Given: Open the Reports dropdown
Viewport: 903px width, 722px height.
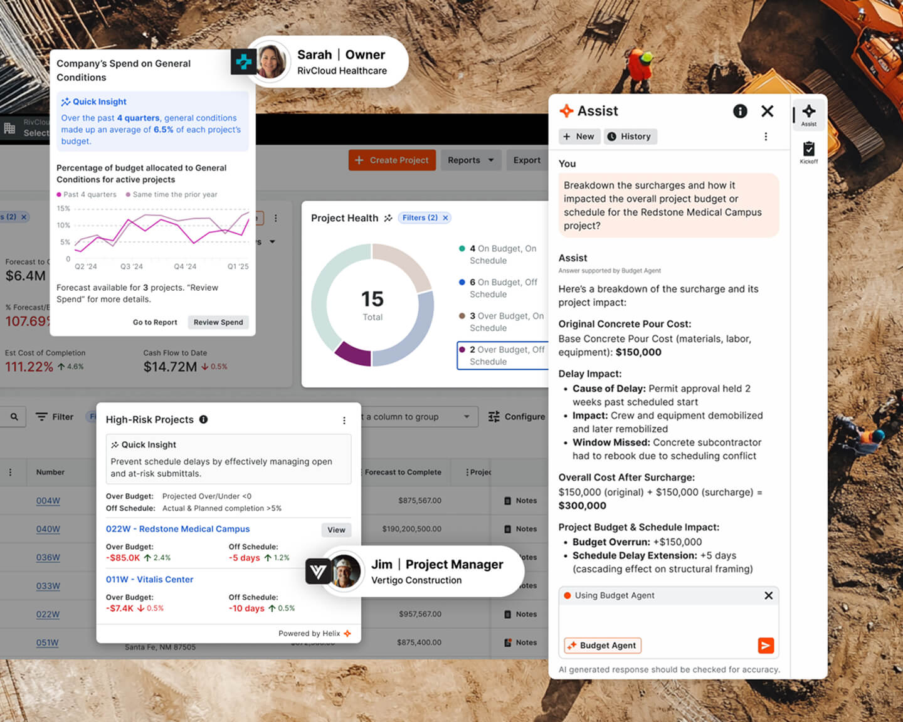Looking at the screenshot, I should coord(470,160).
